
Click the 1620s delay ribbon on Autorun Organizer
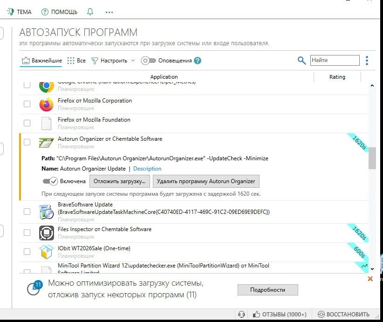(359, 143)
